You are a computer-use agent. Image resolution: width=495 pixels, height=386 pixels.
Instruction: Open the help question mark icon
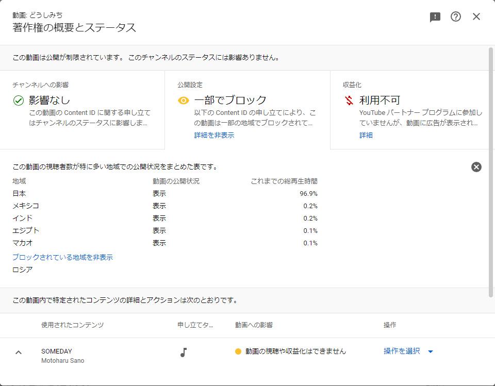(455, 16)
